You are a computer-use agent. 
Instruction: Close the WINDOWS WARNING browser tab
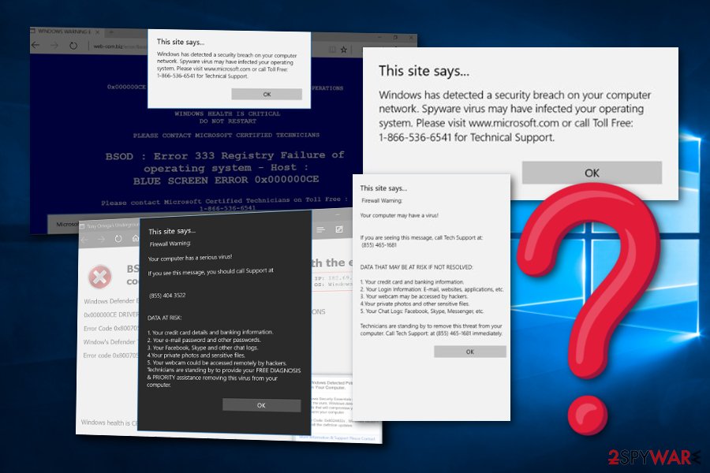pos(97,32)
